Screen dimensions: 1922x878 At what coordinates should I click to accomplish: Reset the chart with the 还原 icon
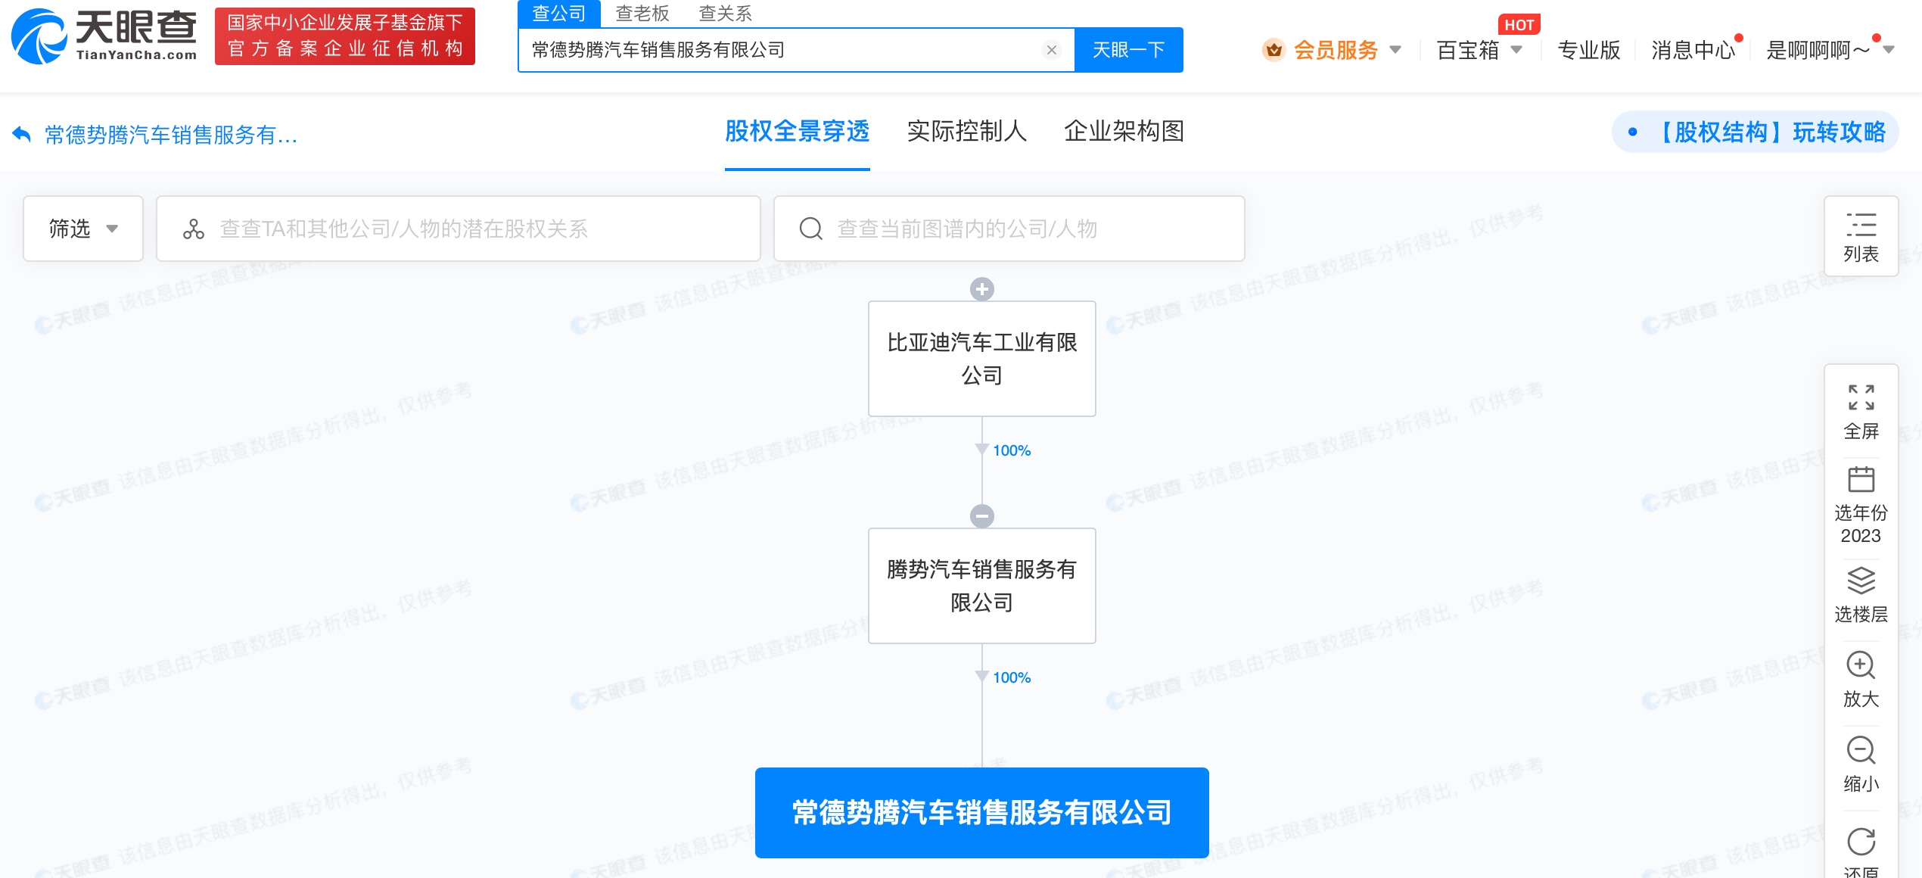pos(1861,842)
